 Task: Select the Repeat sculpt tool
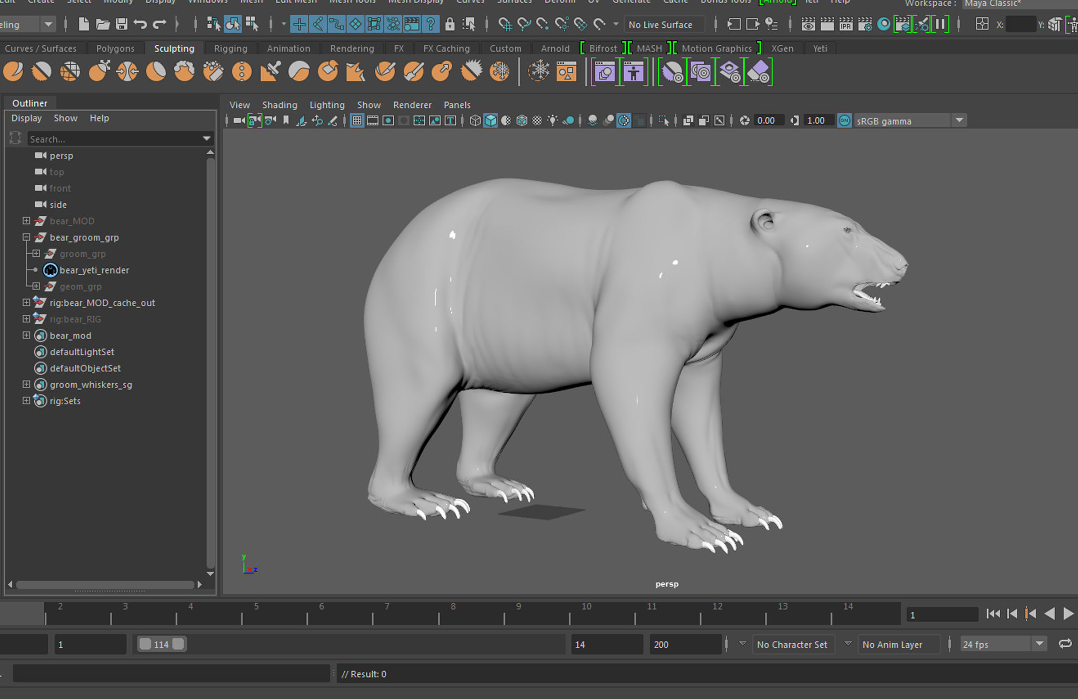(x=242, y=72)
